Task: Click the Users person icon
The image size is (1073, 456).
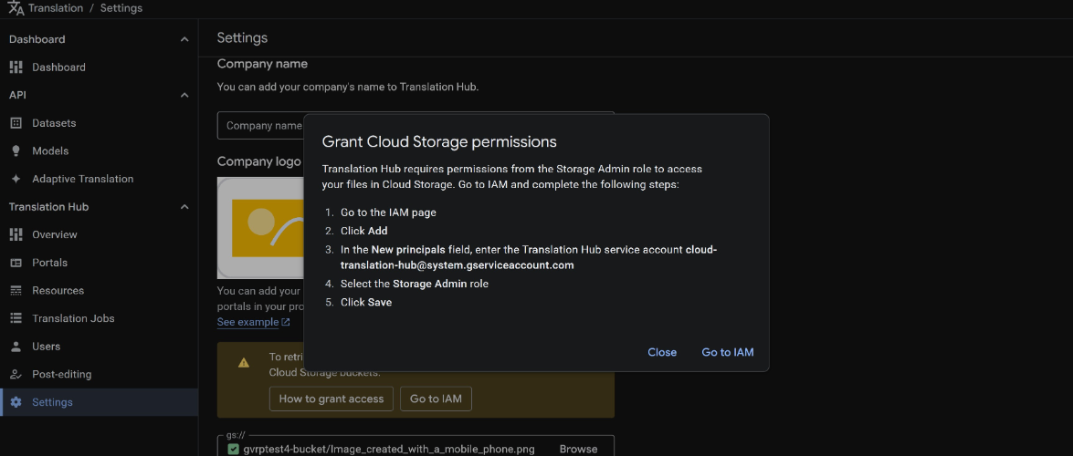Action: point(16,347)
